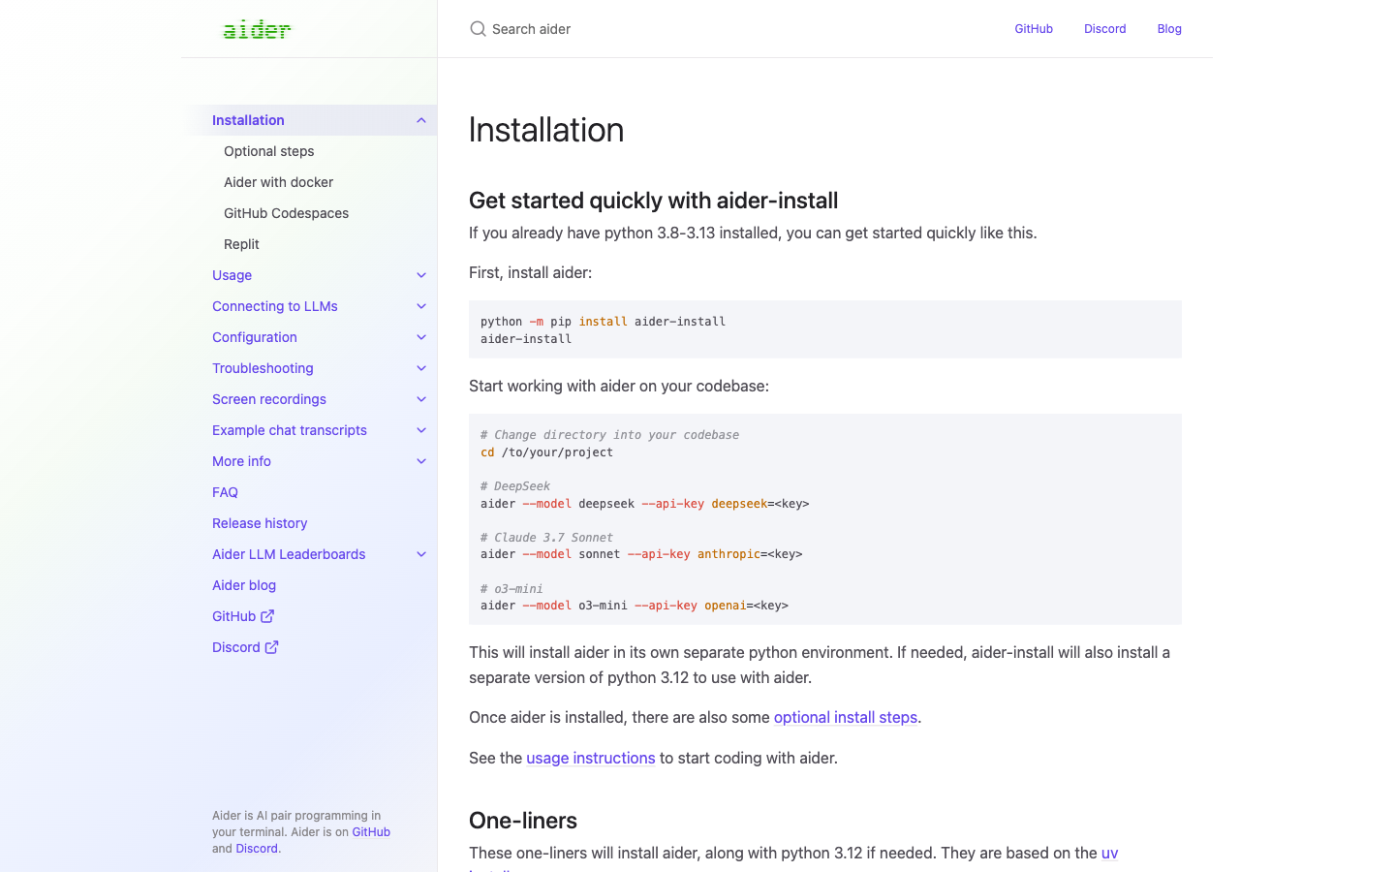Go to Troubleshooting in the sidebar
This screenshot has width=1395, height=872.
tap(263, 368)
